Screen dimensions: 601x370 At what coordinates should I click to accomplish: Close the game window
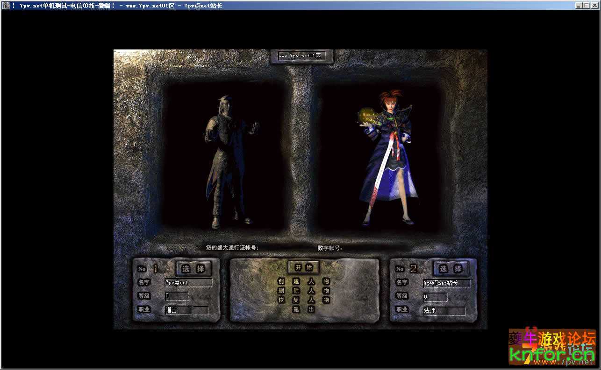pyautogui.click(x=594, y=6)
